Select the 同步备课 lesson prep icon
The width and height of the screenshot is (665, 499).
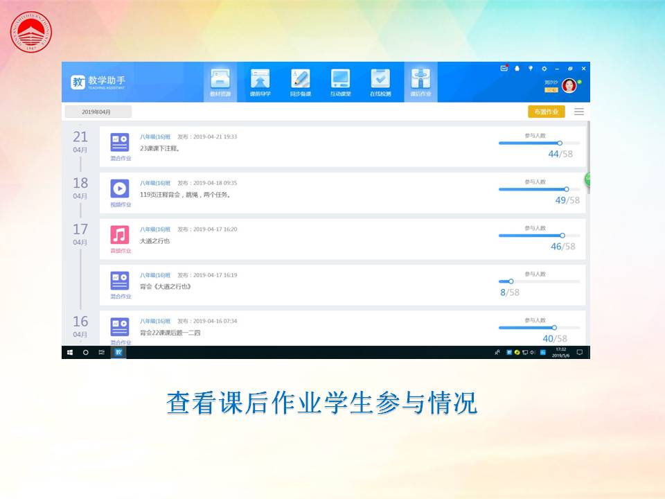[x=300, y=82]
